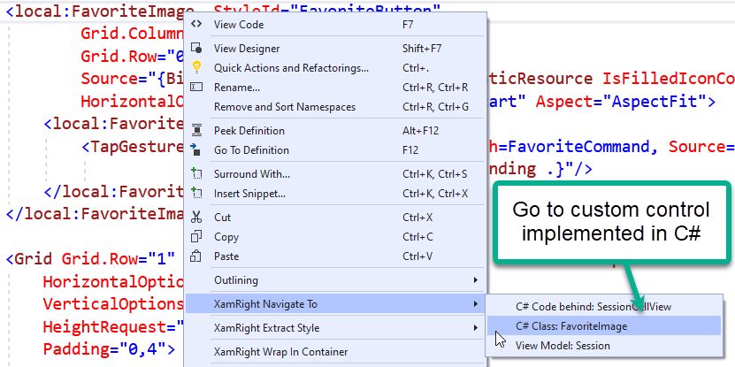Click the Go To Definition icon
This screenshot has height=367, width=735.
tap(196, 150)
